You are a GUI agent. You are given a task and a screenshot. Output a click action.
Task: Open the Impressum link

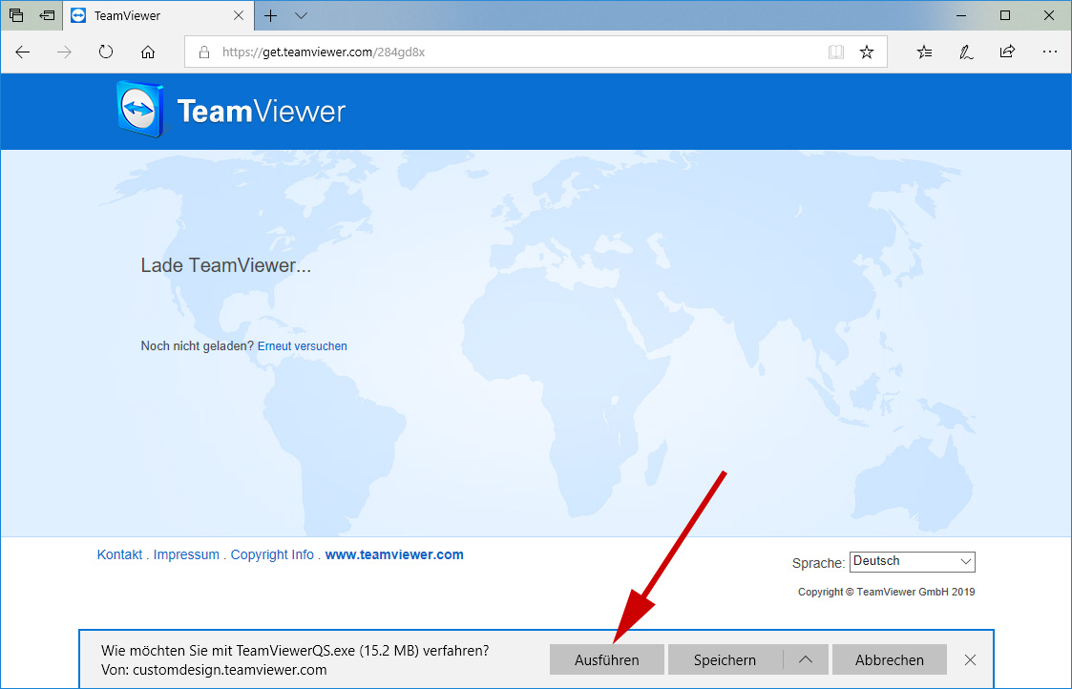pos(186,554)
